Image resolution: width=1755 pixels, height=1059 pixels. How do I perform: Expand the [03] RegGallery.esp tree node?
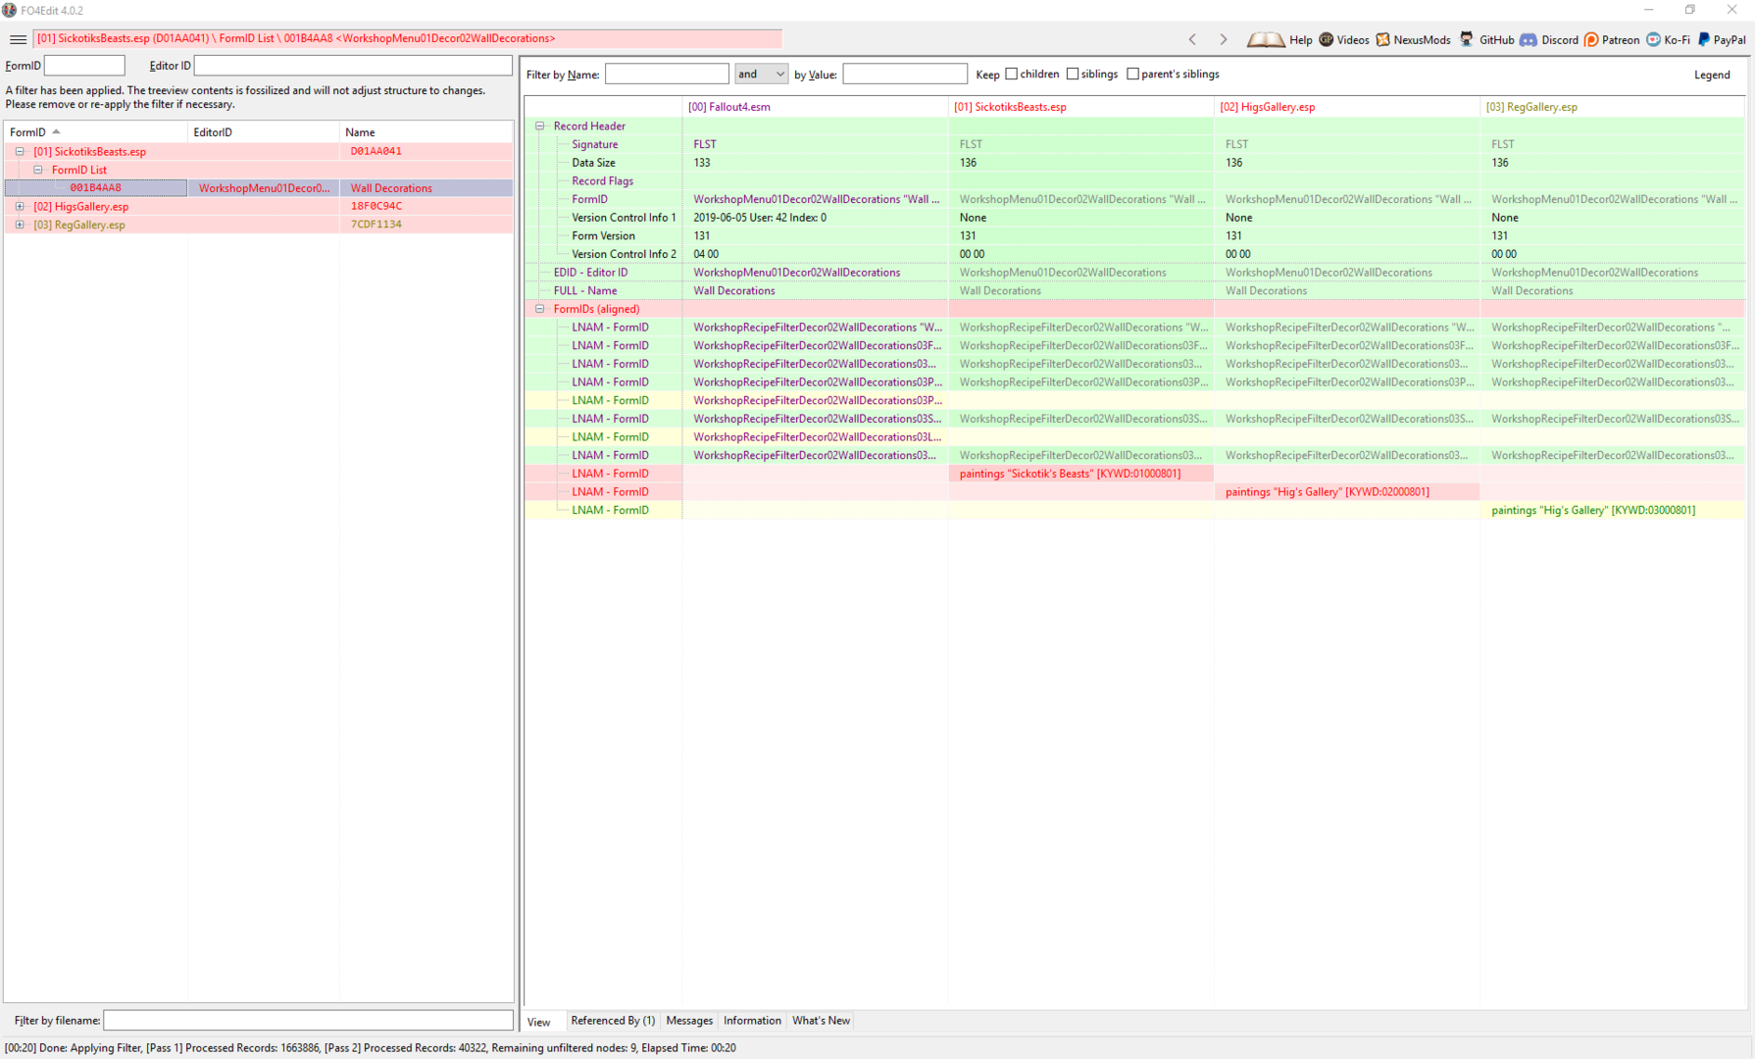pos(20,225)
